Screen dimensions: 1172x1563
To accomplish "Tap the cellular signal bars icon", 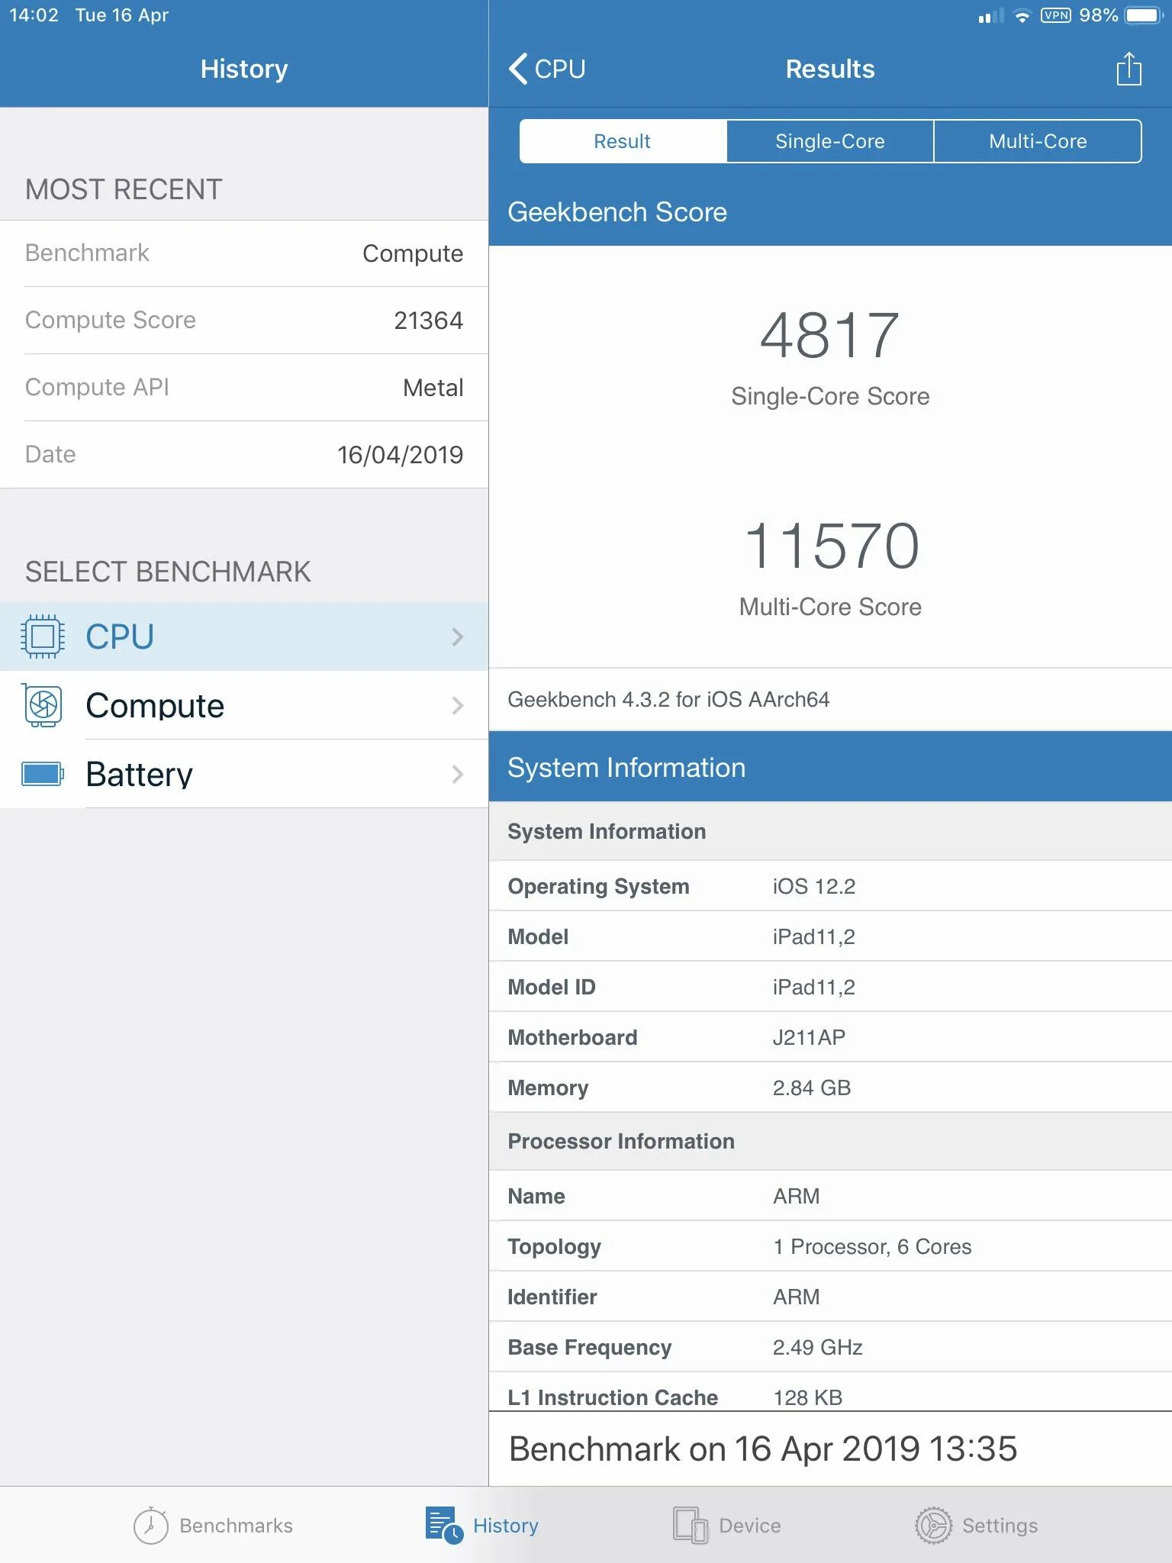I will coord(991,16).
